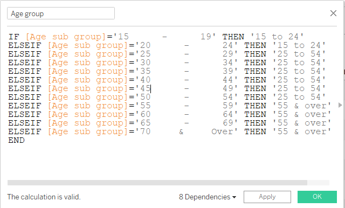Click the '39'' value in the formula

click(x=230, y=71)
